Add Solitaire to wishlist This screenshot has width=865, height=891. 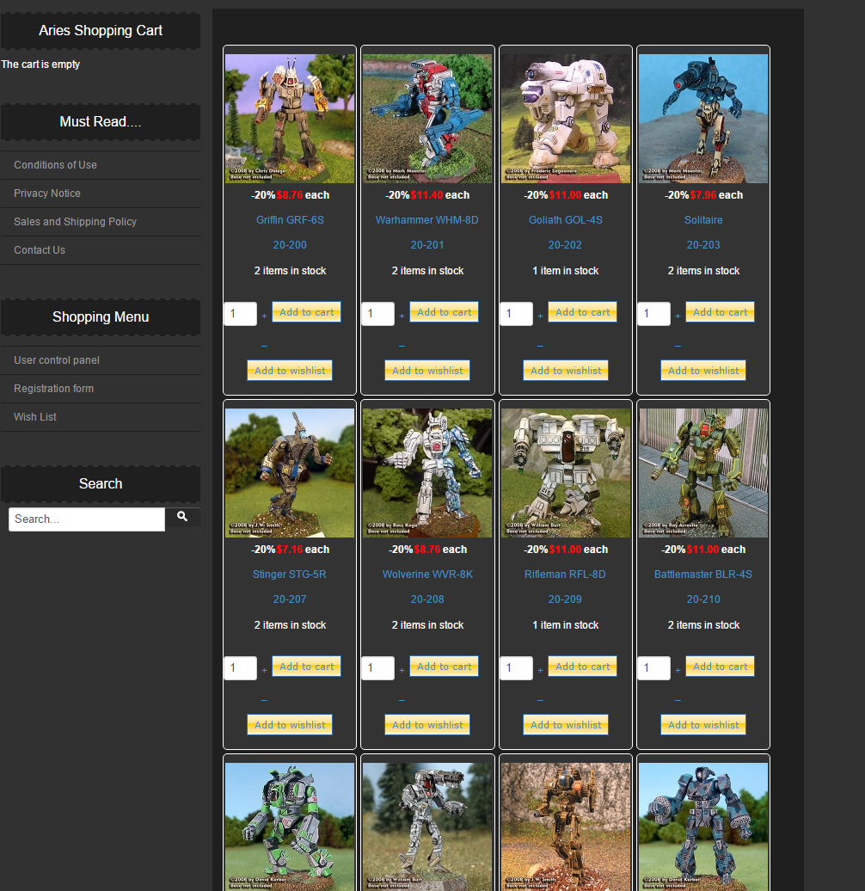point(703,371)
